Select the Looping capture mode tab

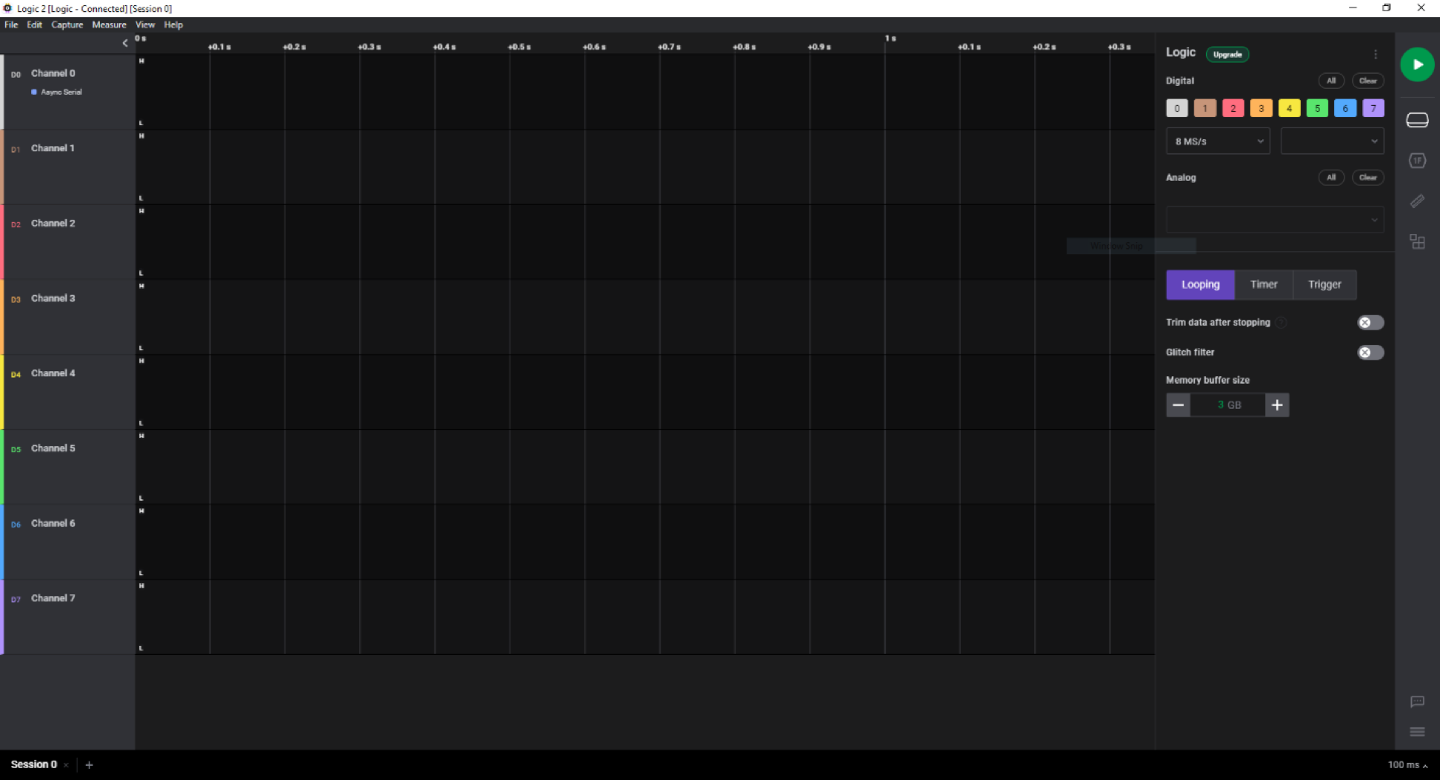[1200, 284]
